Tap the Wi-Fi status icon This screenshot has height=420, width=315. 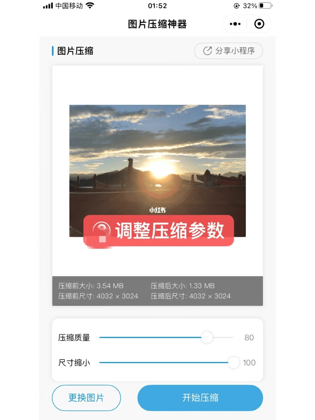tap(90, 6)
